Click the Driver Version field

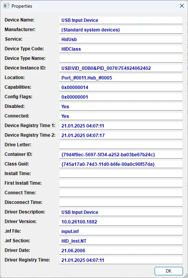tap(121, 222)
